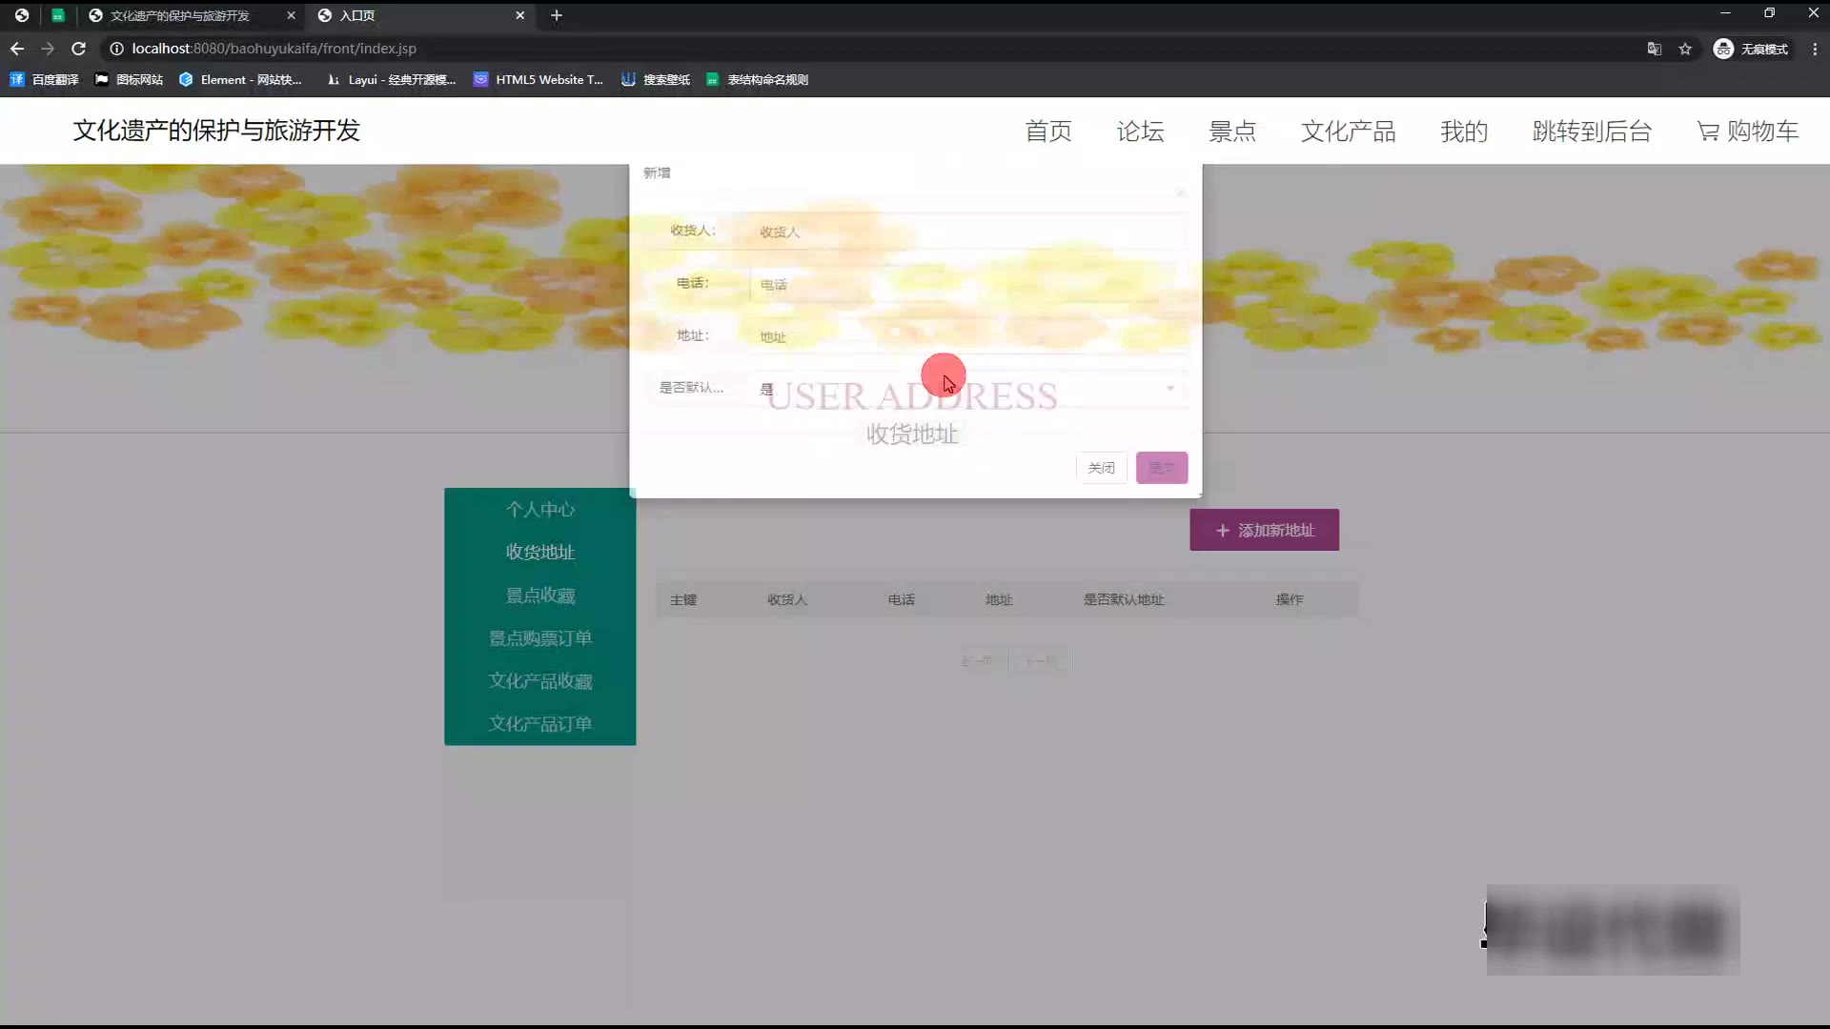This screenshot has height=1029, width=1830.
Task: Close the 文化遗产的保护与旅游开发 tab
Action: point(291,15)
